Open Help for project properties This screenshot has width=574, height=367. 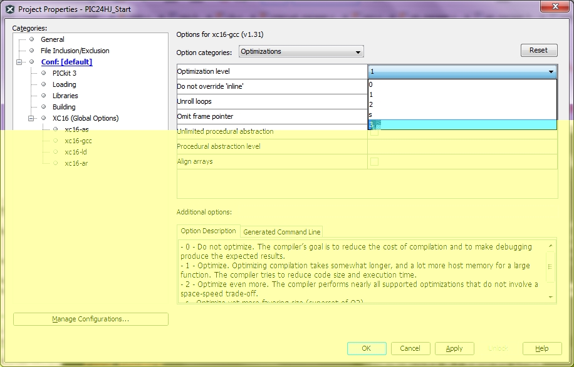coord(542,348)
